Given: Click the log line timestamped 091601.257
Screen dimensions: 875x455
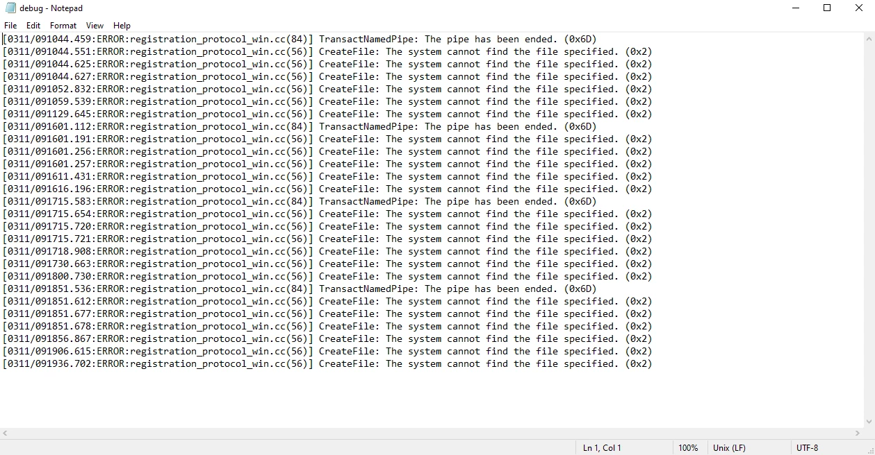Looking at the screenshot, I should [327, 164].
